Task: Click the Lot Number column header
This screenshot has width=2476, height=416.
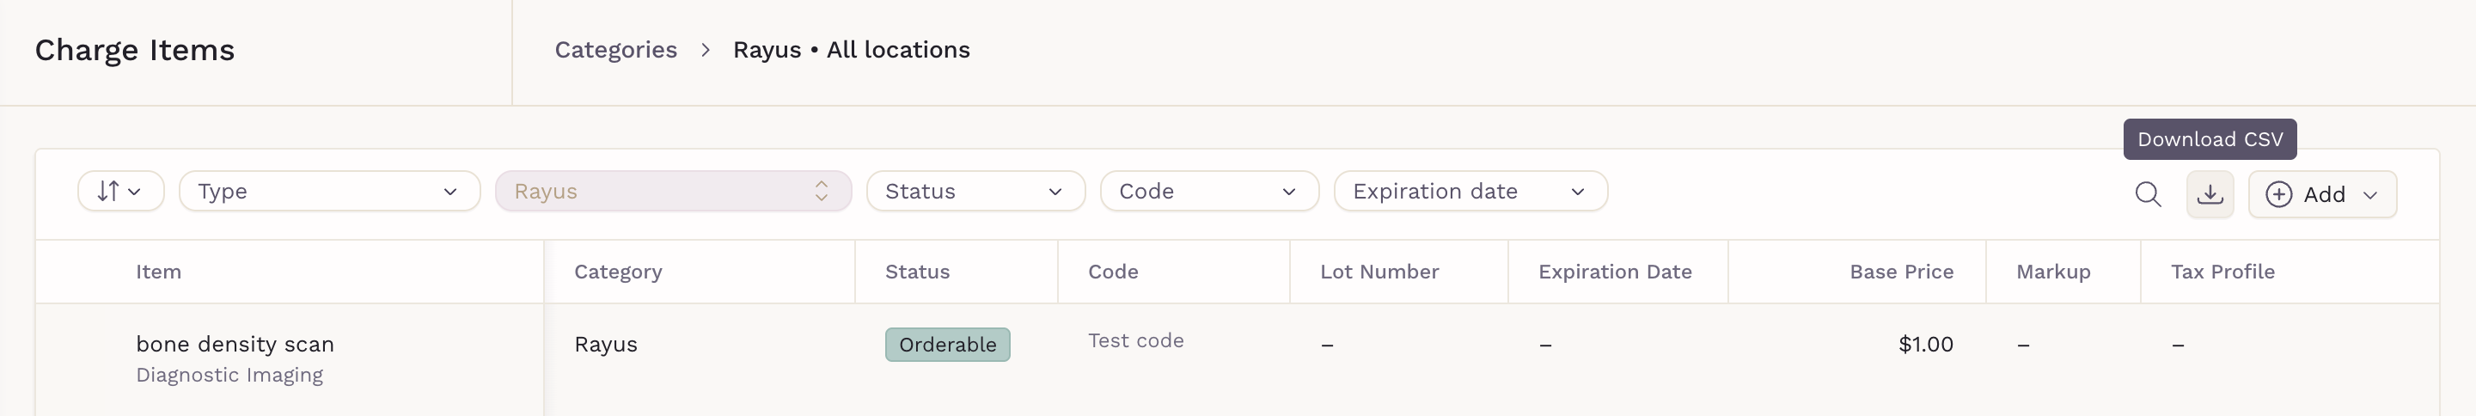Action: pos(1379,272)
